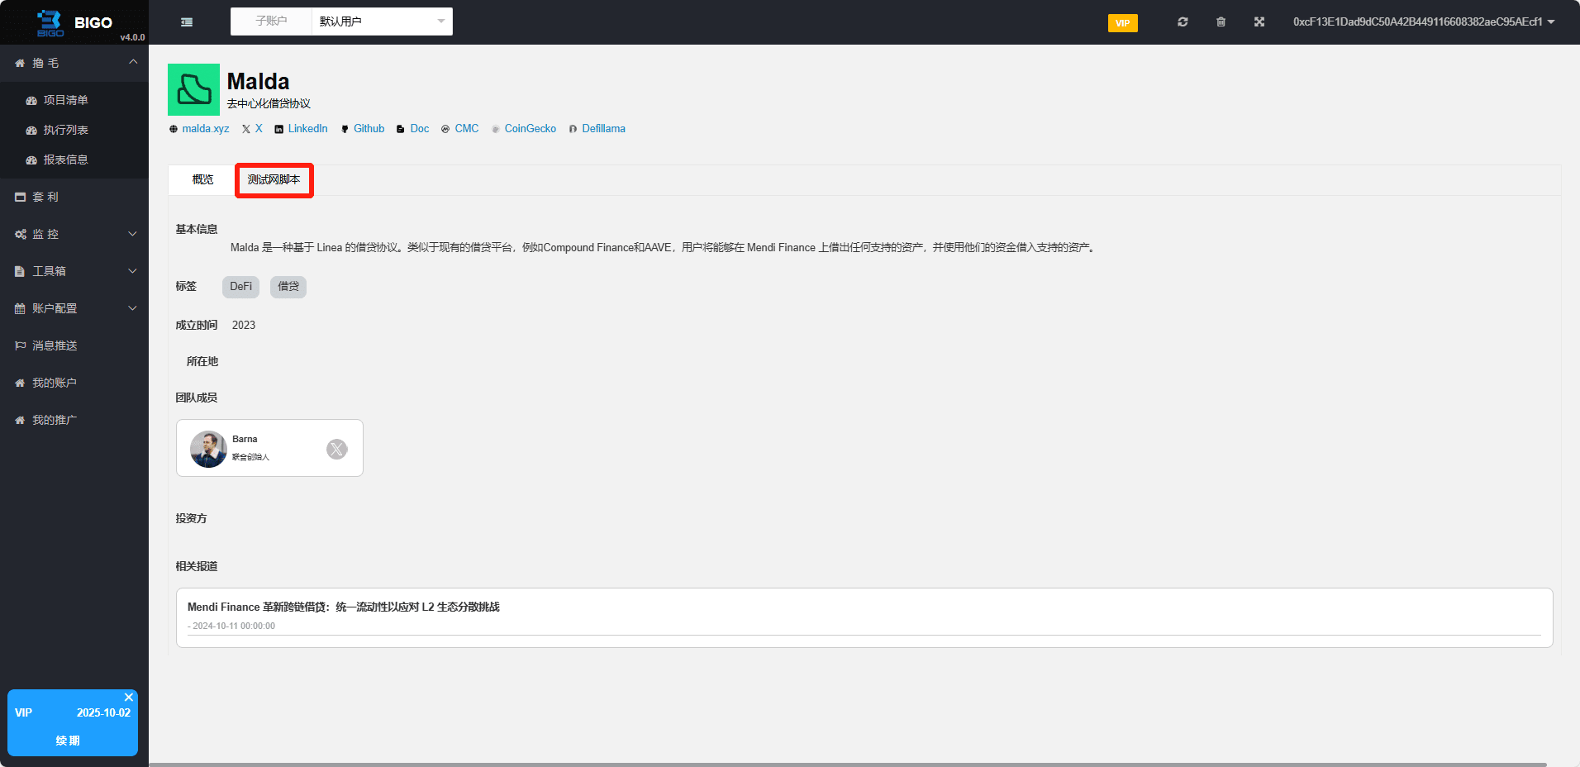Click the Github octocat icon
This screenshot has width=1580, height=767.
click(x=345, y=129)
